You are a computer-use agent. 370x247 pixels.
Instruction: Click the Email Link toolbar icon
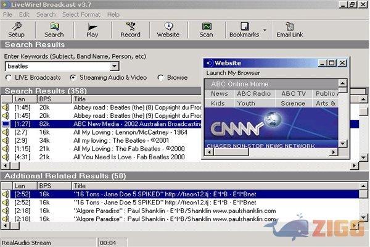[x=290, y=30]
